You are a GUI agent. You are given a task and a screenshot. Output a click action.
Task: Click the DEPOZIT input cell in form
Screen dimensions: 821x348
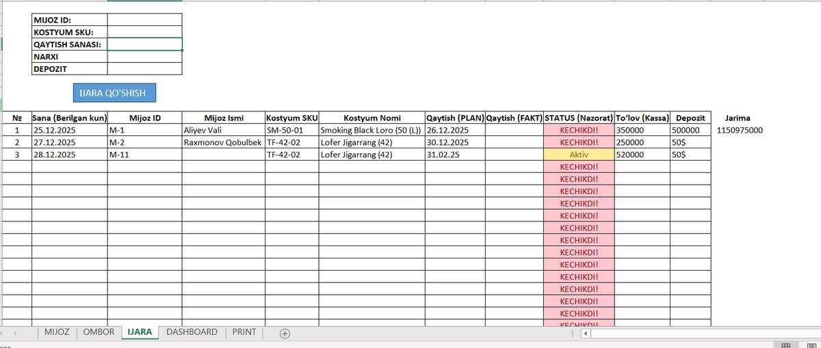tap(144, 69)
